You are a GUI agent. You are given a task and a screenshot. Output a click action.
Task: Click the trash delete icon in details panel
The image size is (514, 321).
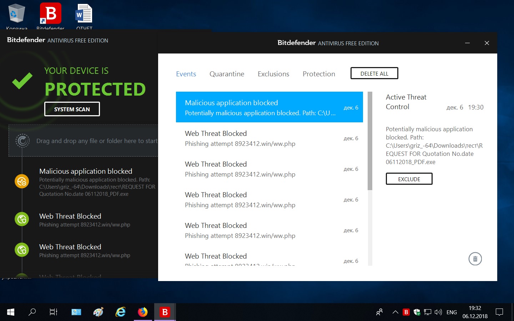475,259
